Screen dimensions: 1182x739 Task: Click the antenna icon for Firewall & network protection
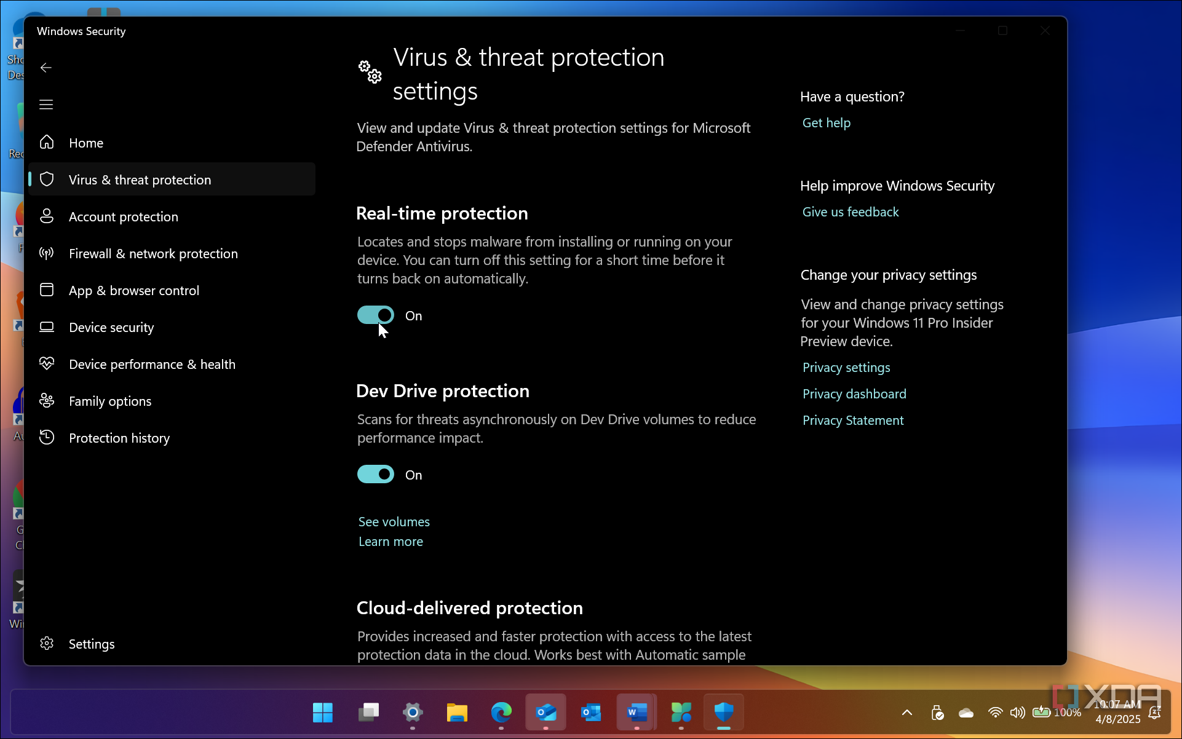[x=47, y=253]
